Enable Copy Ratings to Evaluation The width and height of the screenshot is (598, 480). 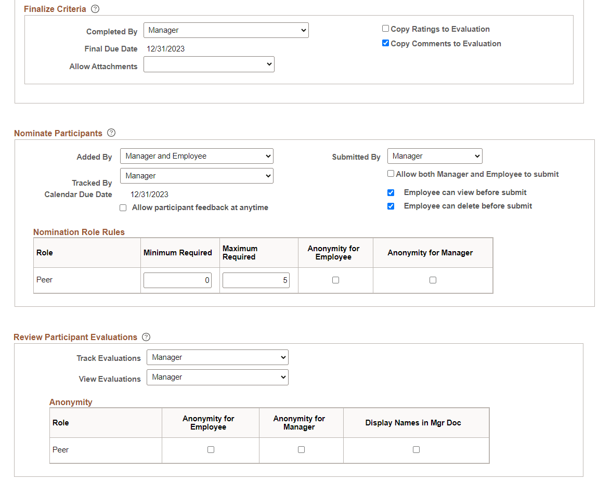pyautogui.click(x=385, y=29)
